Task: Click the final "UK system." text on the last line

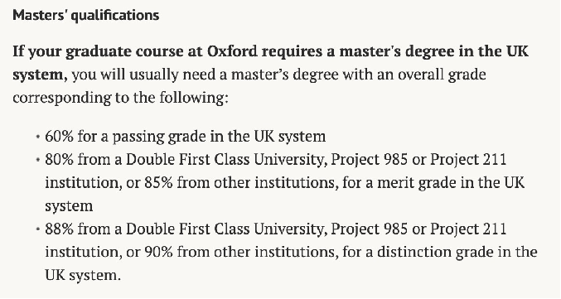Action: pyautogui.click(x=83, y=275)
